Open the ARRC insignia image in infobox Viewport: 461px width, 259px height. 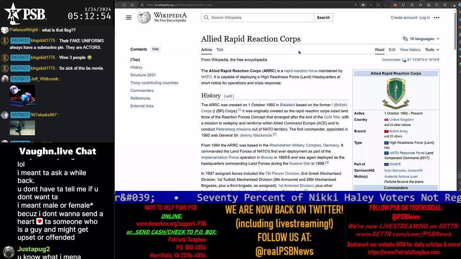396,93
